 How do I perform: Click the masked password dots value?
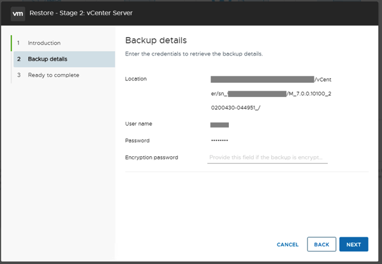point(219,140)
